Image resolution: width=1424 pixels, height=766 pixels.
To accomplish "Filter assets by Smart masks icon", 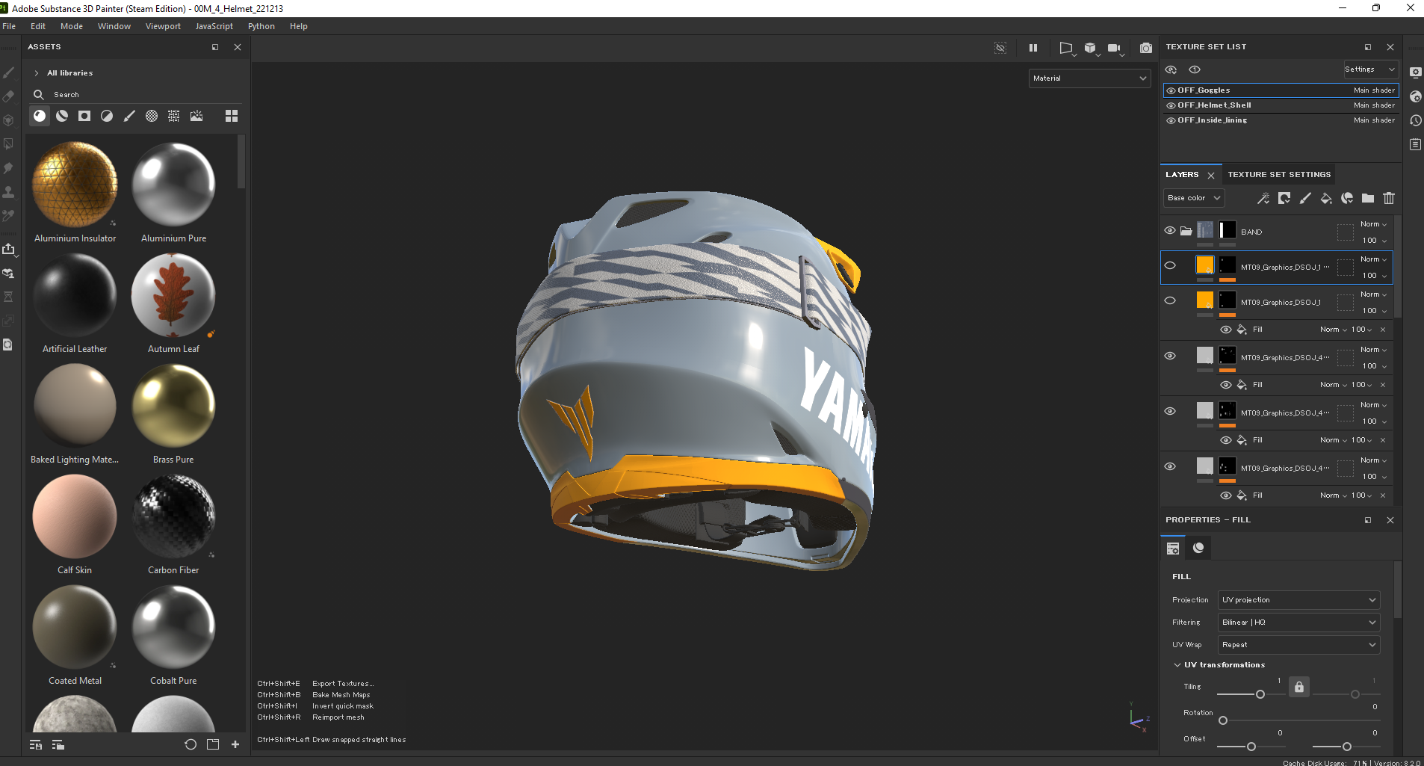I will tap(84, 116).
